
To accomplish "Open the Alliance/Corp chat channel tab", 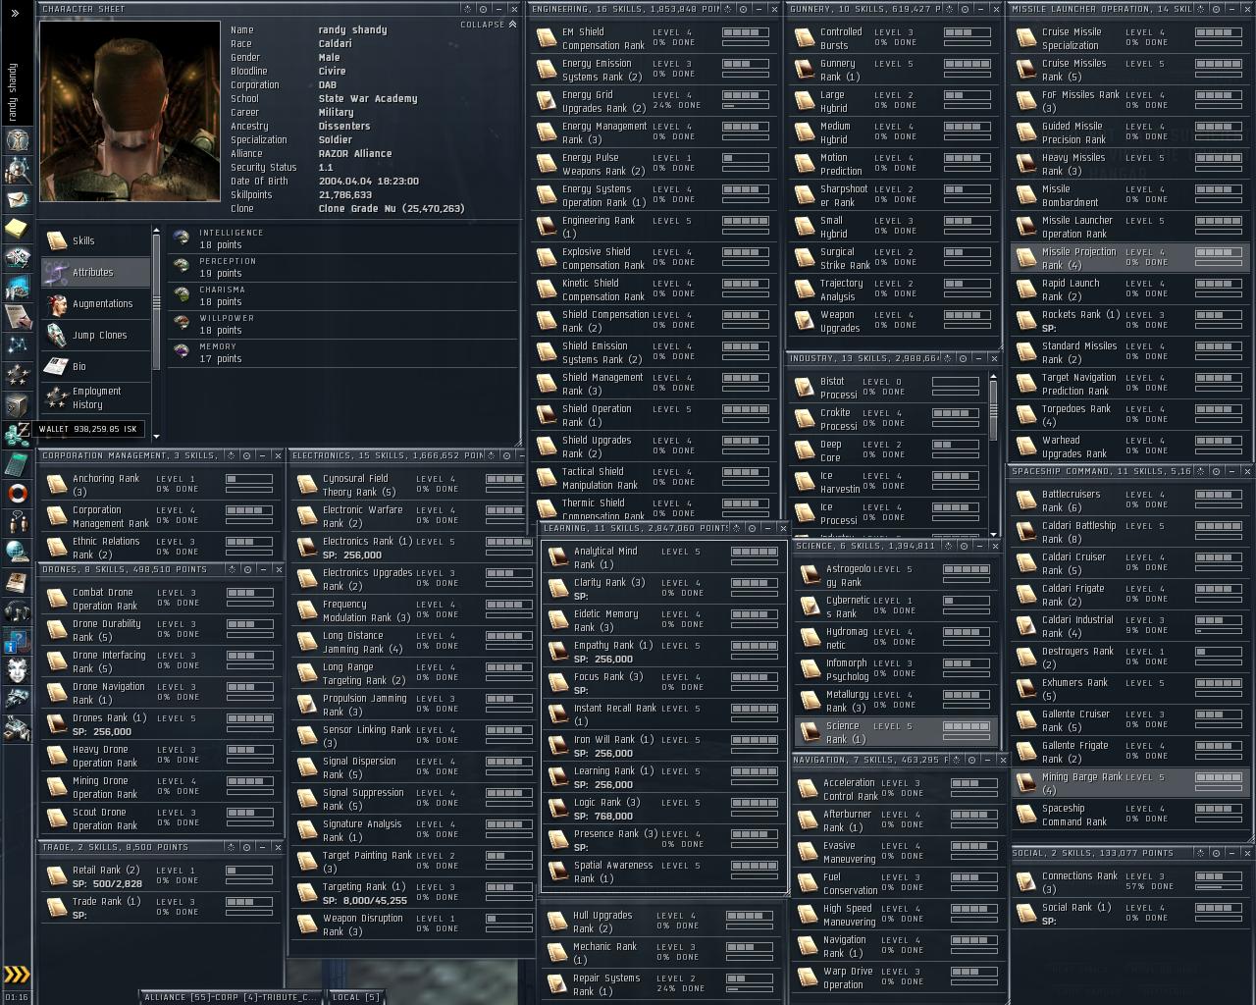I will [x=232, y=997].
